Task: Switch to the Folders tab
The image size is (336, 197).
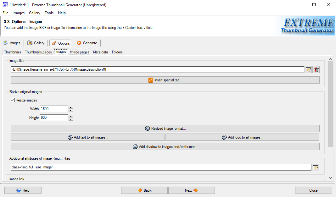Action: coord(117,52)
